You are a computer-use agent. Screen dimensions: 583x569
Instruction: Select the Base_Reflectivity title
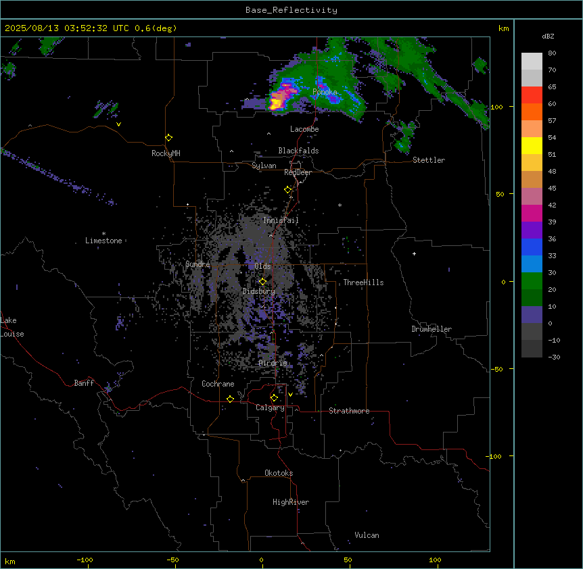point(291,10)
